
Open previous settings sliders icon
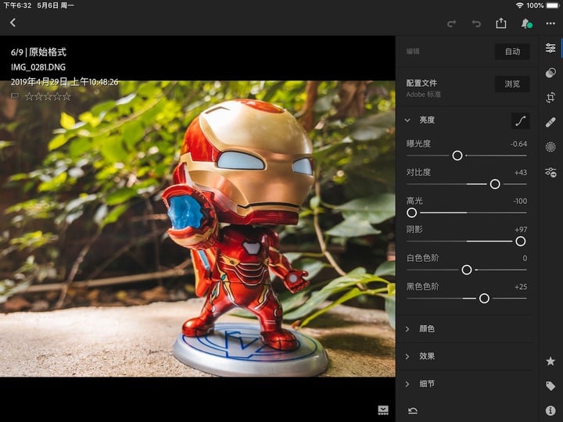[550, 172]
